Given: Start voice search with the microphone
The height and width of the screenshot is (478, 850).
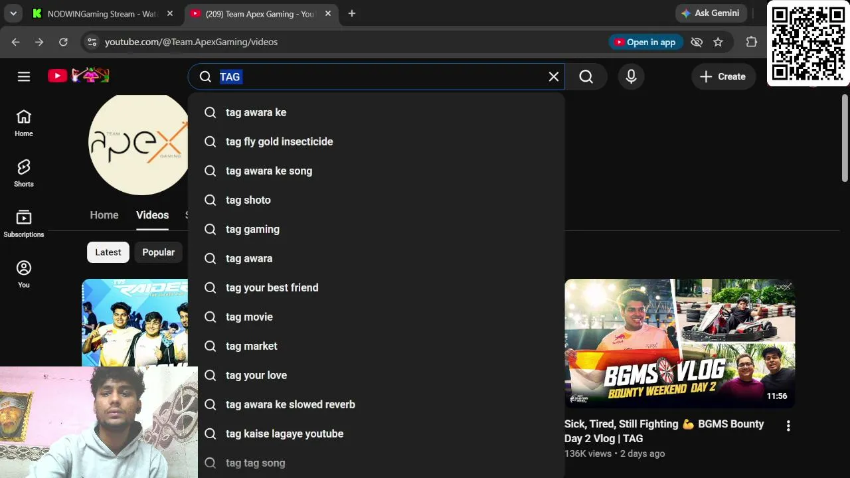Looking at the screenshot, I should [632, 76].
